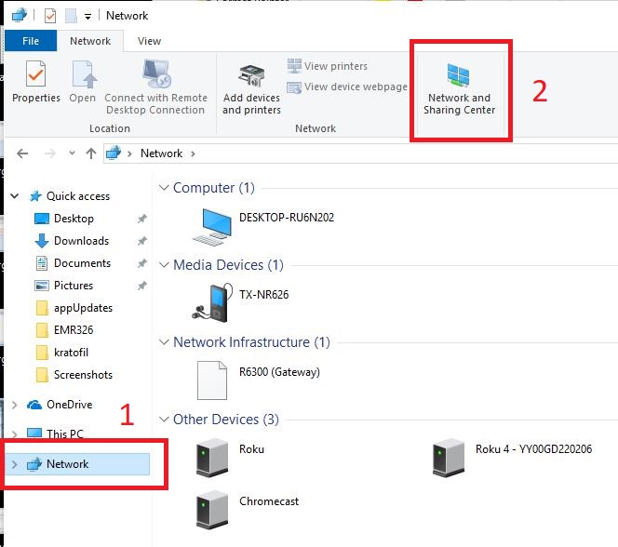Click the Network icon in the title bar
This screenshot has height=547, width=618.
point(20,16)
